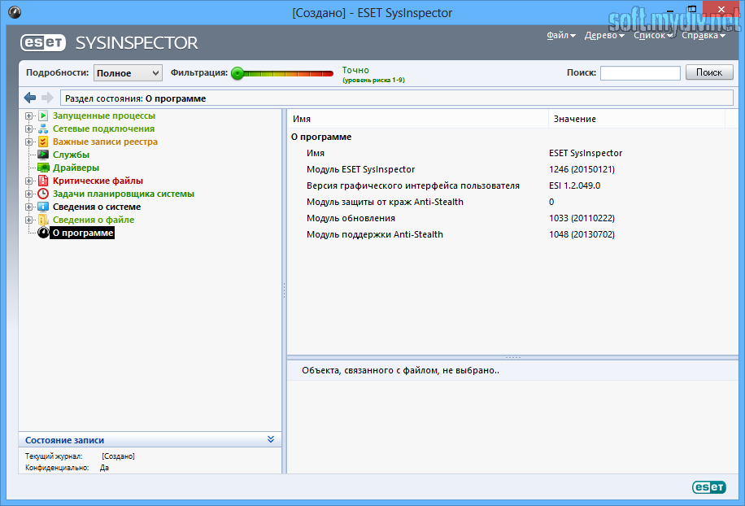Screen dimensions: 745x506
Task: Collapse the Состояние записи panel chevron
Action: pyautogui.click(x=271, y=439)
